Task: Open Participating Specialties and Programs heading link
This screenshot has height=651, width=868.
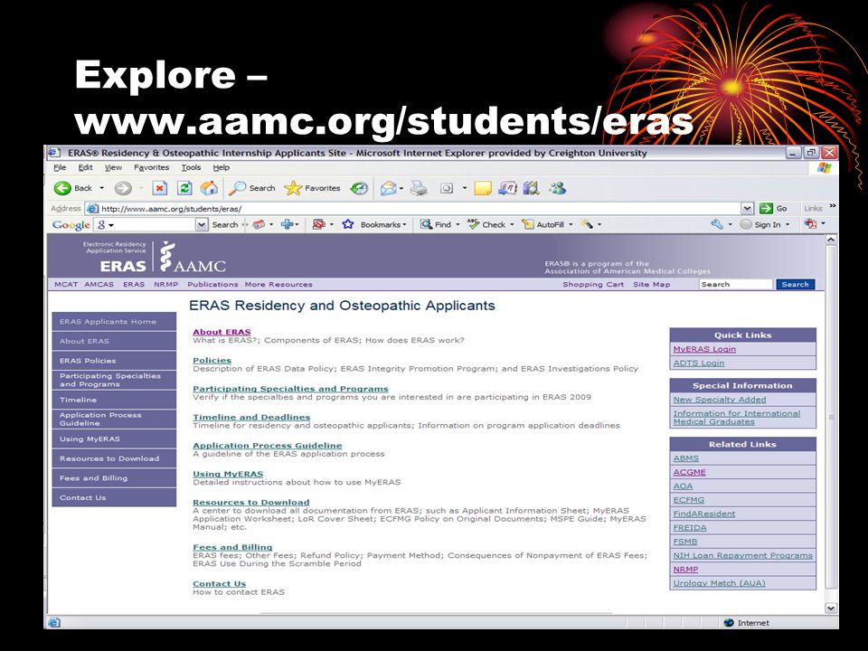Action: click(290, 389)
